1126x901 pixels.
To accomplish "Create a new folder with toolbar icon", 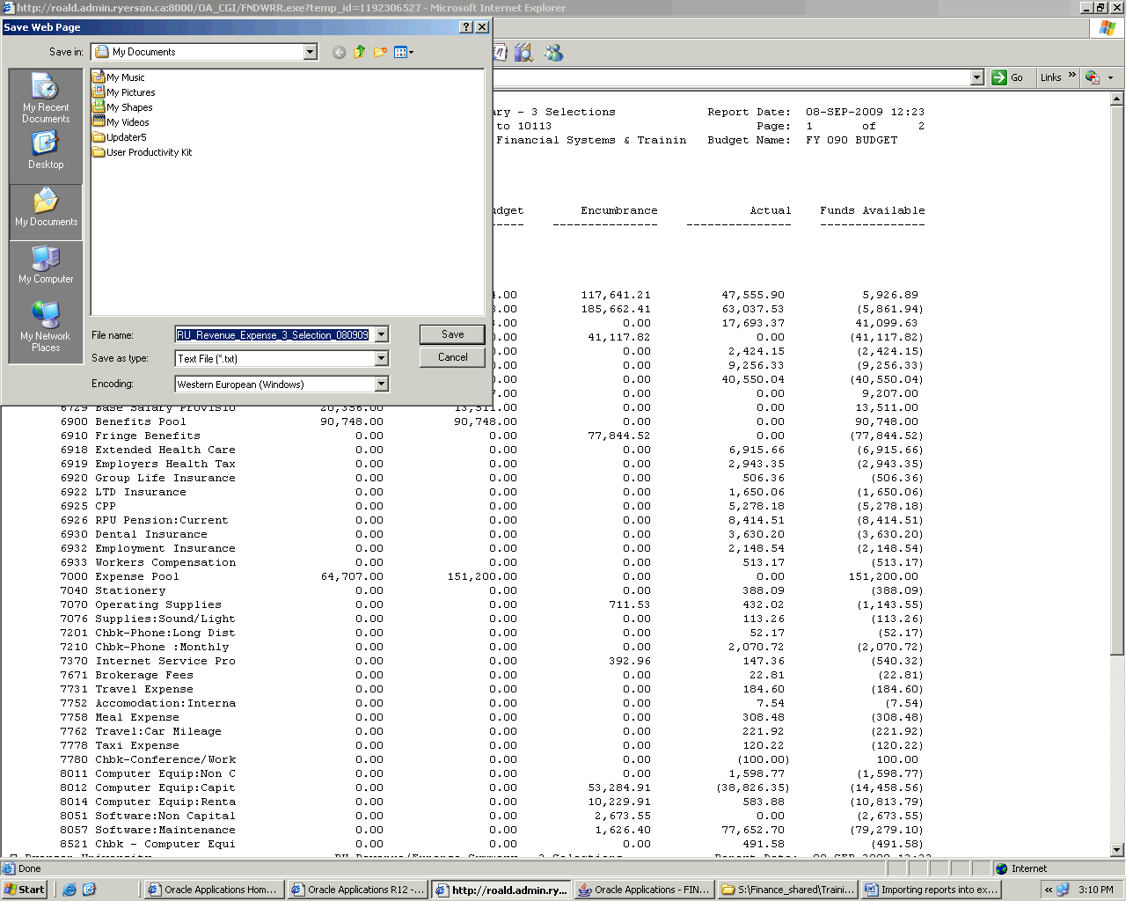I will [380, 53].
